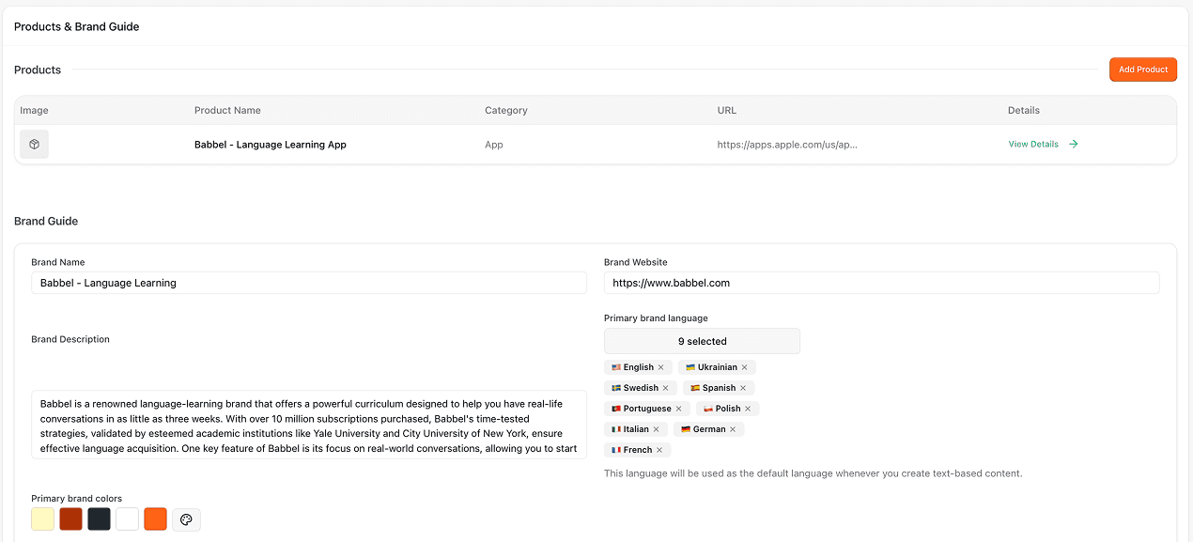The image size is (1193, 542).
Task: Remove the German language tag
Action: pos(733,429)
